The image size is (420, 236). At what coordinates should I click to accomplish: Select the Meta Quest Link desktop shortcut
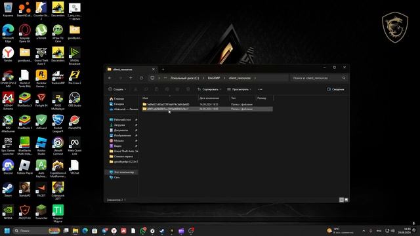(x=74, y=146)
